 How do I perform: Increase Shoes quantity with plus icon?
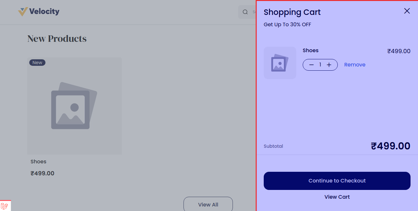point(329,65)
